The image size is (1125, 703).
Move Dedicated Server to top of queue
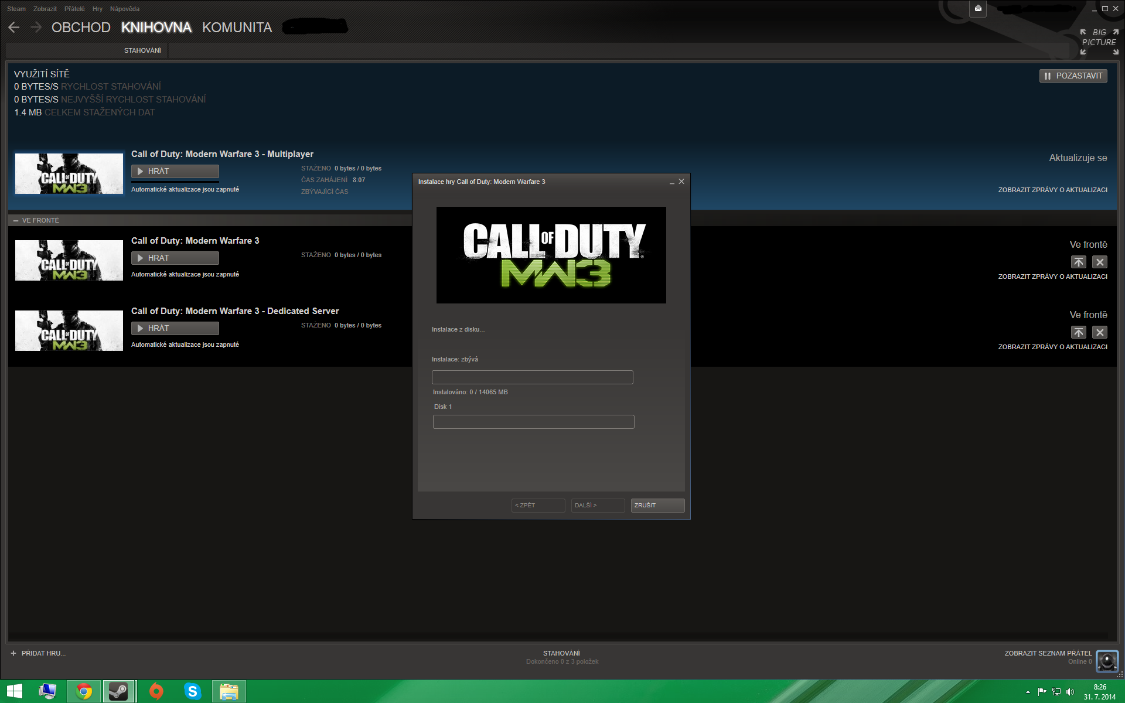(x=1078, y=332)
